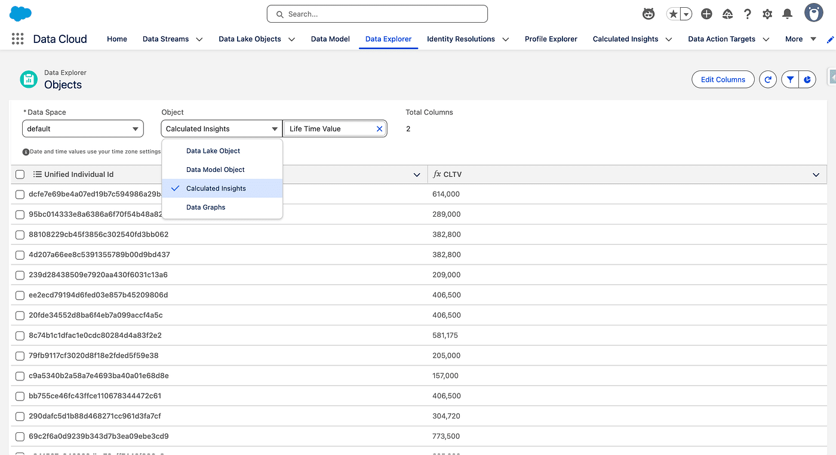Click the Edit Columns button
This screenshot has width=836, height=455.
pos(723,79)
